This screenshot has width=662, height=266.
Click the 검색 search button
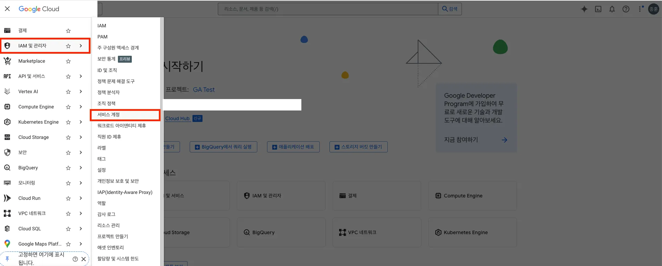tap(450, 9)
